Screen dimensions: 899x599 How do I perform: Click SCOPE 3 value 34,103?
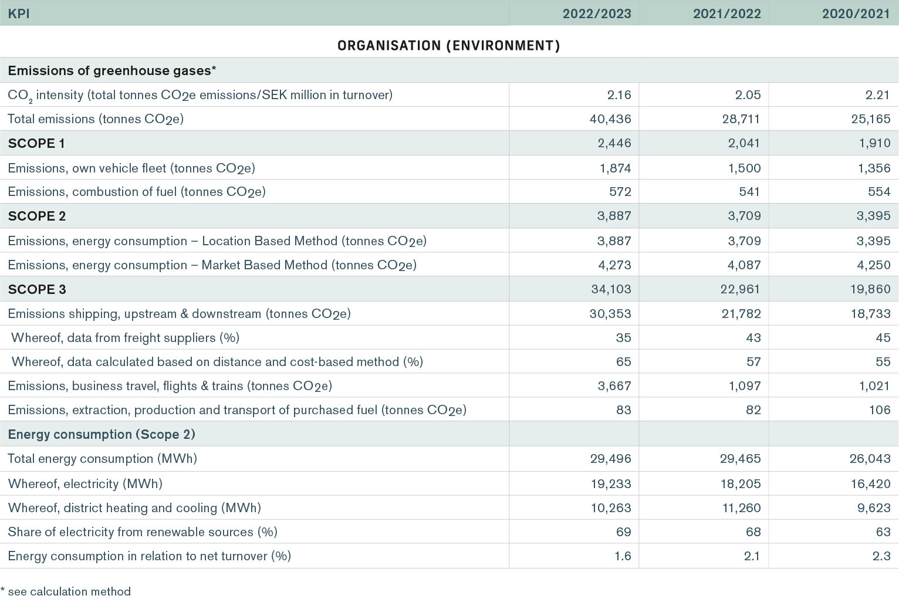pos(611,289)
